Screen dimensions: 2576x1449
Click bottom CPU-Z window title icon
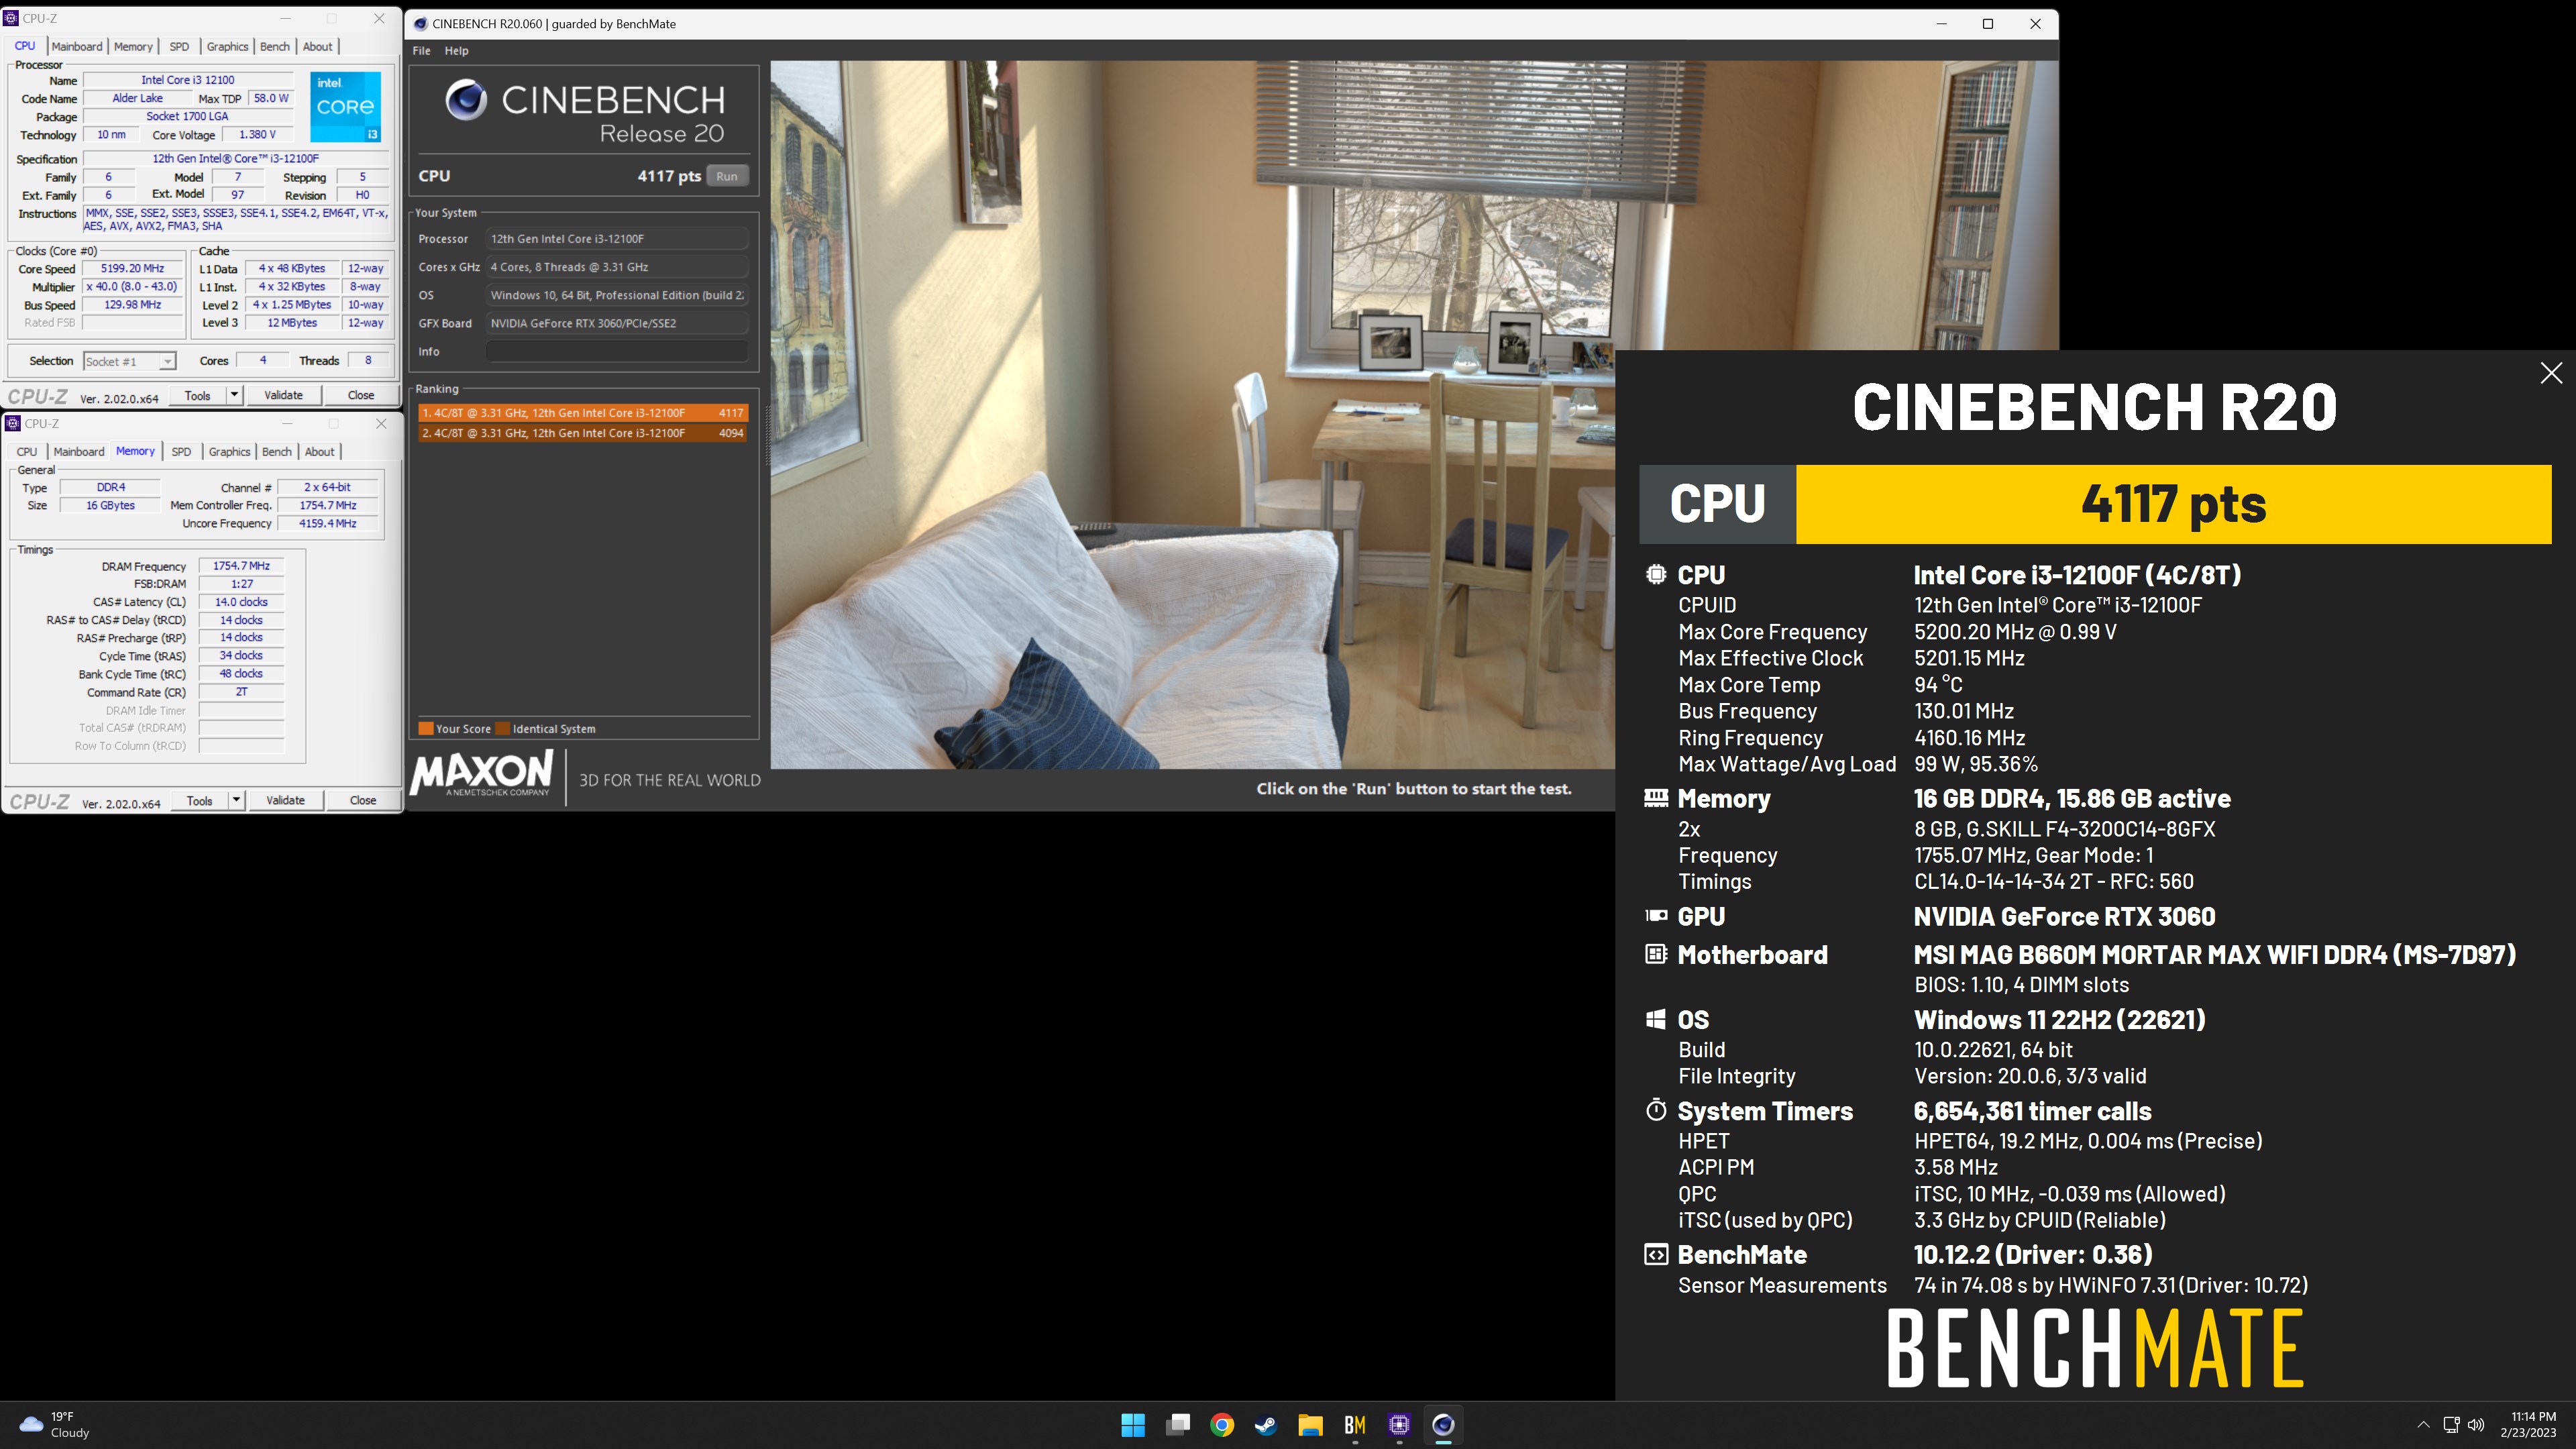click(x=13, y=423)
